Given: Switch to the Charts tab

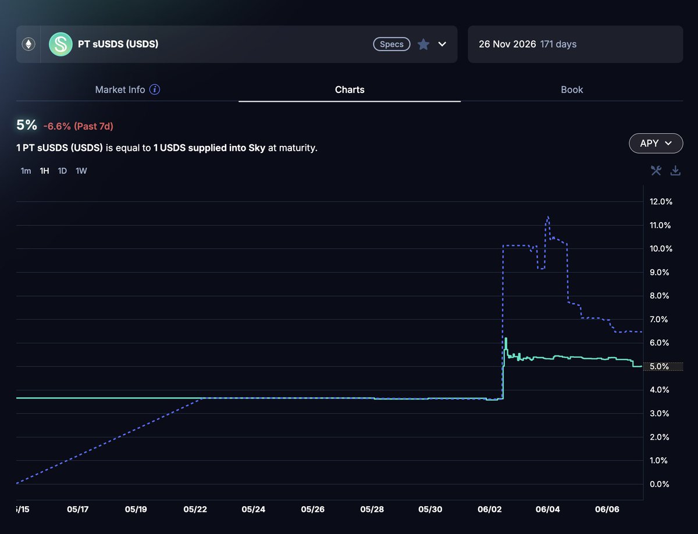Looking at the screenshot, I should 350,90.
